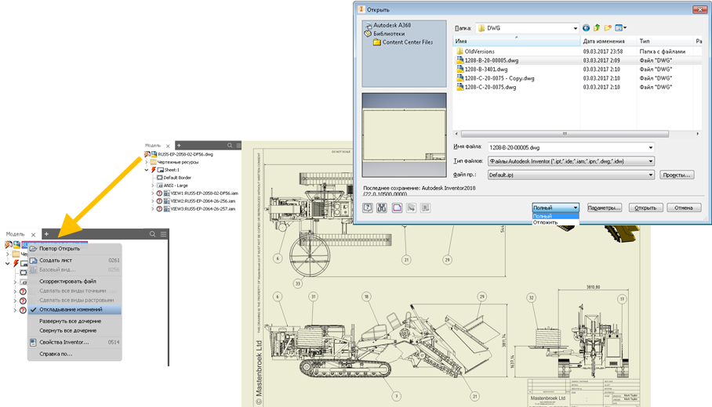
Task: Expand the Чертежные ресурсы folder node
Action: pos(147,162)
